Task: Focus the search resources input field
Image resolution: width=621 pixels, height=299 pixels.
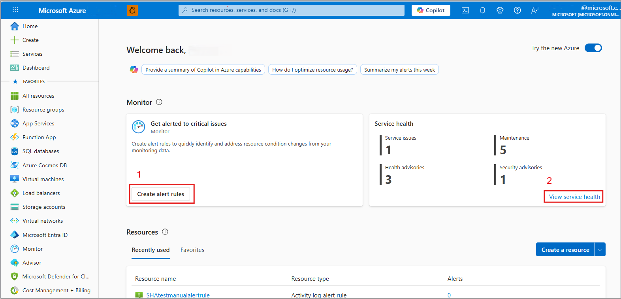Action: coord(292,10)
